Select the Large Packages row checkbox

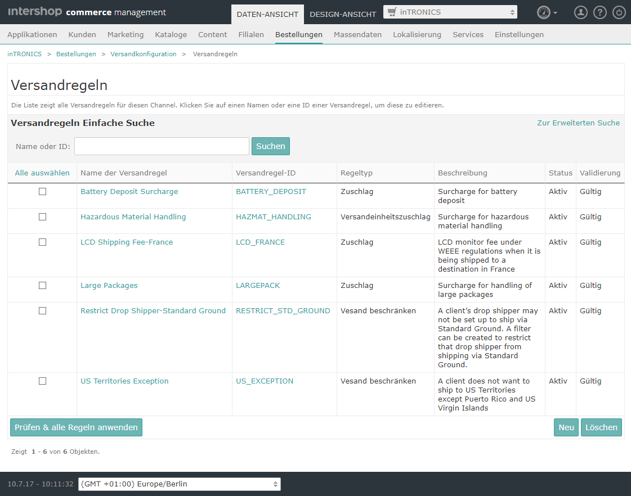pyautogui.click(x=42, y=286)
